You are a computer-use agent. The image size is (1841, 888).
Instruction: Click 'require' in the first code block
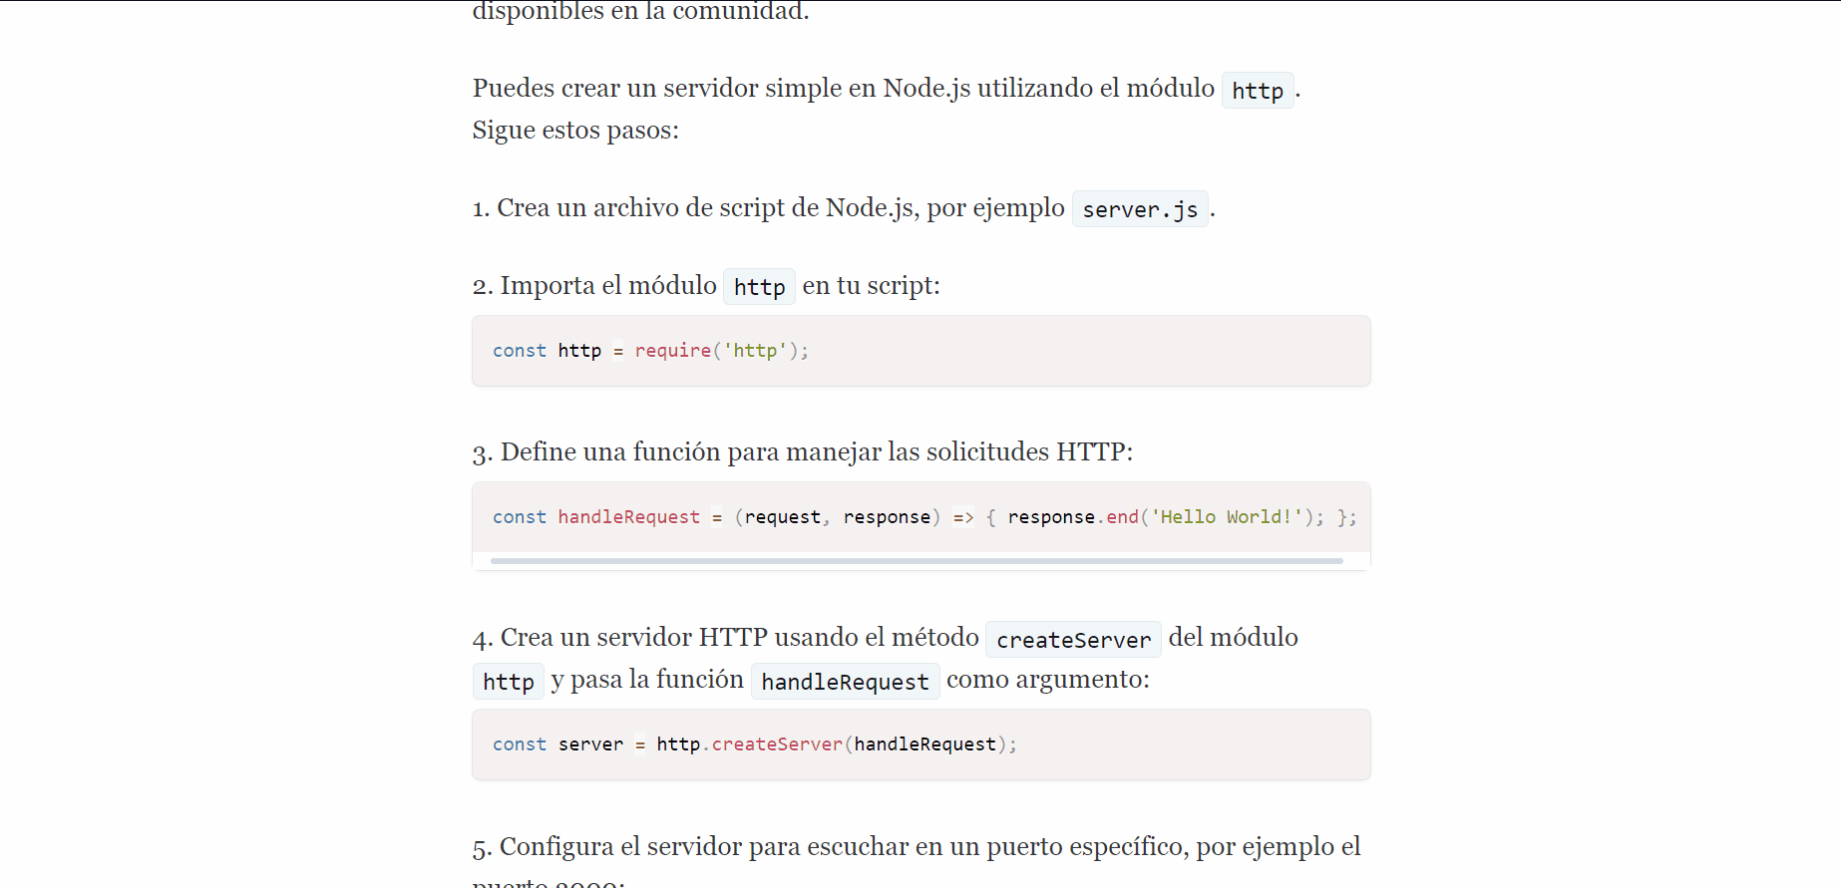[x=673, y=351]
